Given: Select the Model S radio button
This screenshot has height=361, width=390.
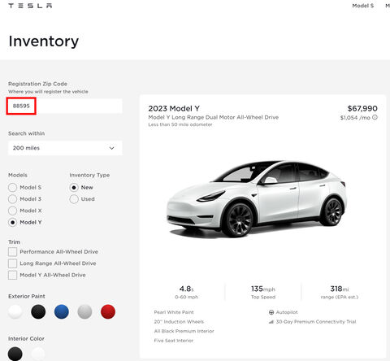Looking at the screenshot, I should pyautogui.click(x=12, y=187).
